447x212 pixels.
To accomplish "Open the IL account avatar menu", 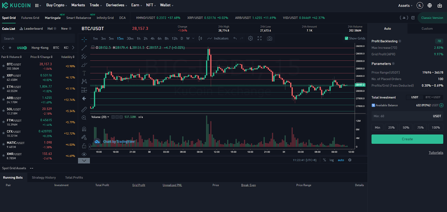I will [x=420, y=5].
